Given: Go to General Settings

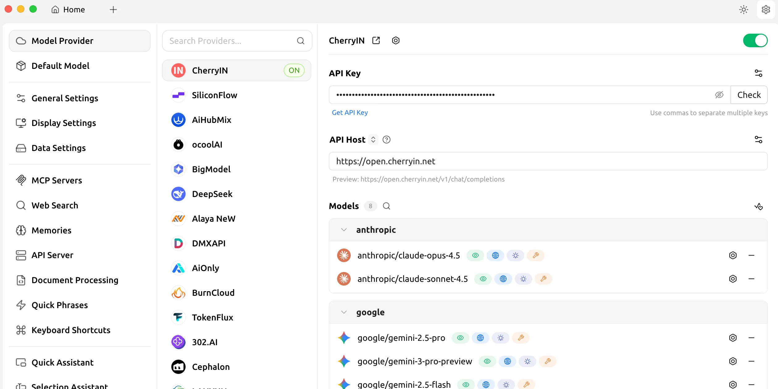Looking at the screenshot, I should click(x=80, y=98).
